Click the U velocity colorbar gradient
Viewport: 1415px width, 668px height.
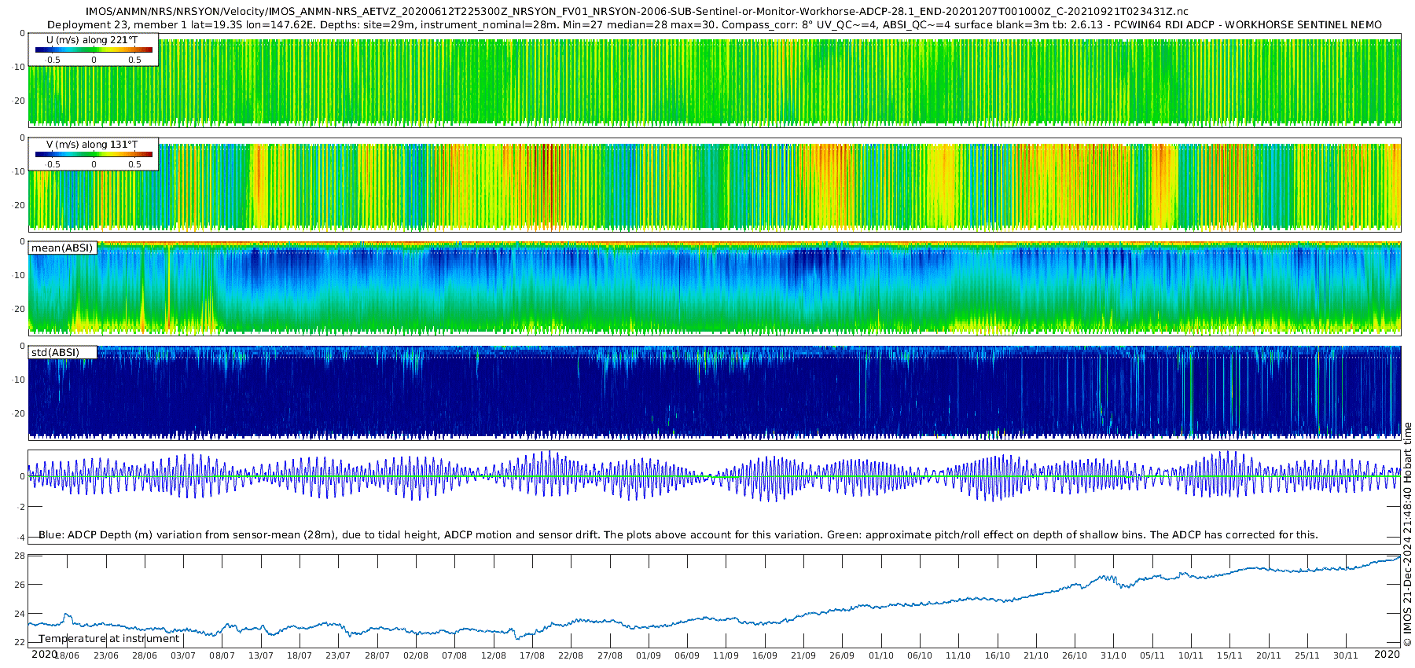point(94,50)
